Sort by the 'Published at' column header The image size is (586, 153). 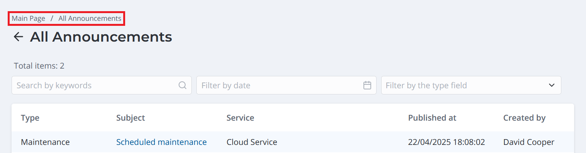432,118
